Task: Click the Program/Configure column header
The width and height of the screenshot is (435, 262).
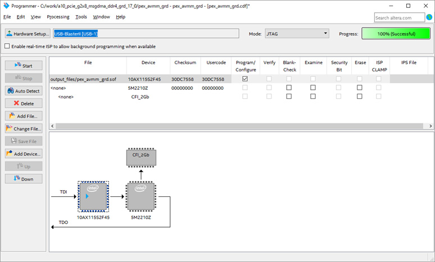Action: pyautogui.click(x=246, y=66)
